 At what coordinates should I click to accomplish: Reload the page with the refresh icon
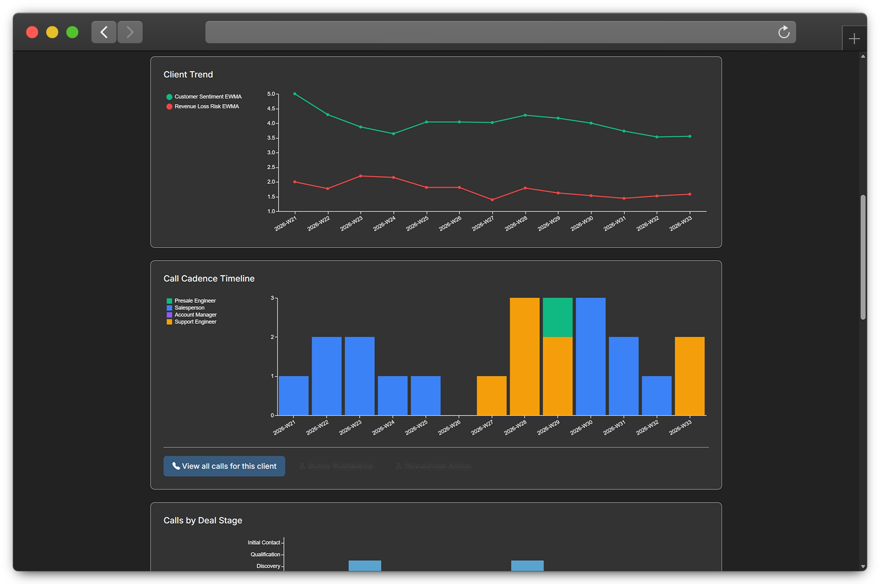tap(784, 32)
